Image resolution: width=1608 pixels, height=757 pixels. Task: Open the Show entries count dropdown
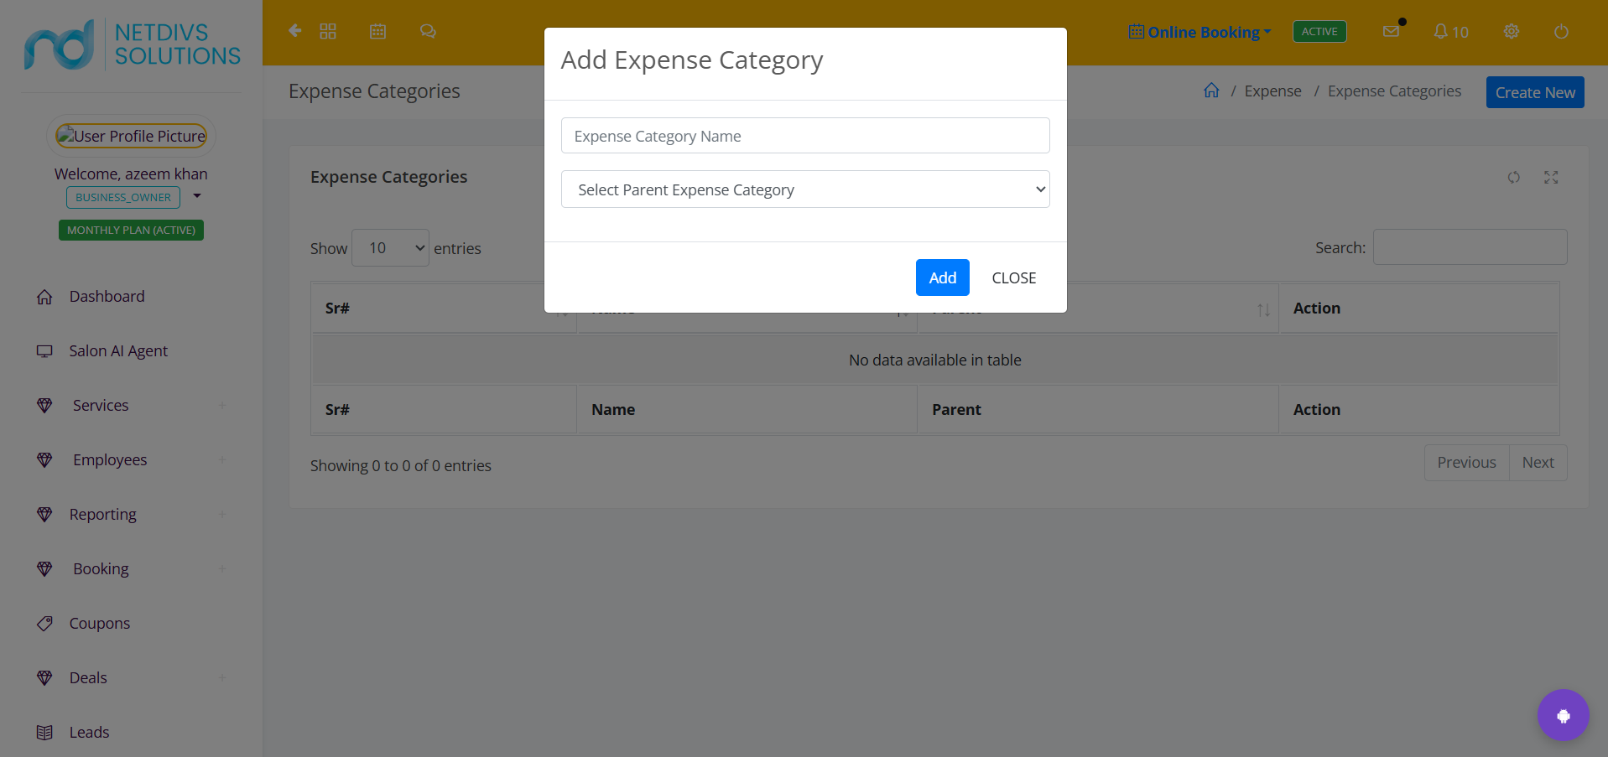click(390, 248)
